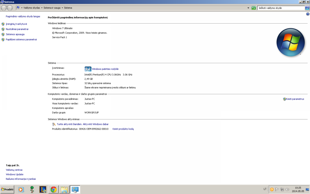Click Keisti parametrus link

click(x=295, y=99)
